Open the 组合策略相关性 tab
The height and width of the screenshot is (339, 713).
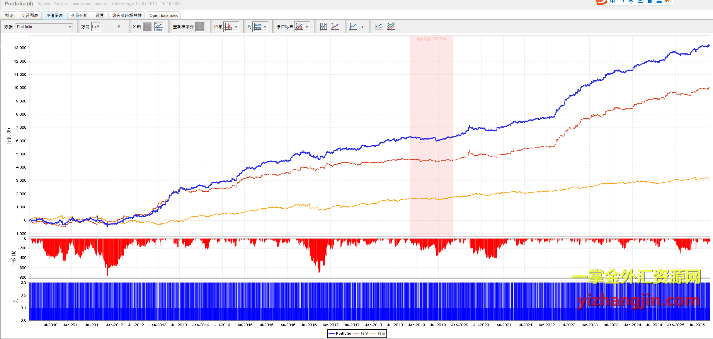[x=127, y=15]
